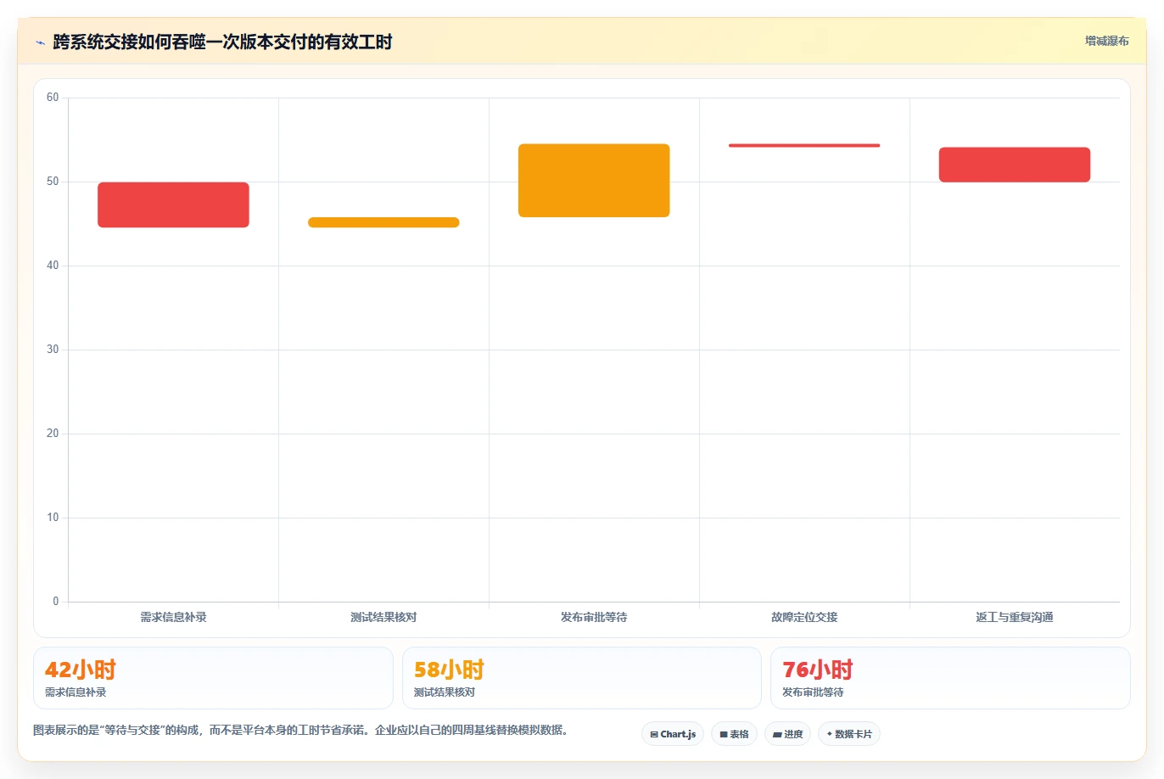Click the red 返工与重复沟通 bar
This screenshot has height=779, width=1164.
click(1015, 165)
